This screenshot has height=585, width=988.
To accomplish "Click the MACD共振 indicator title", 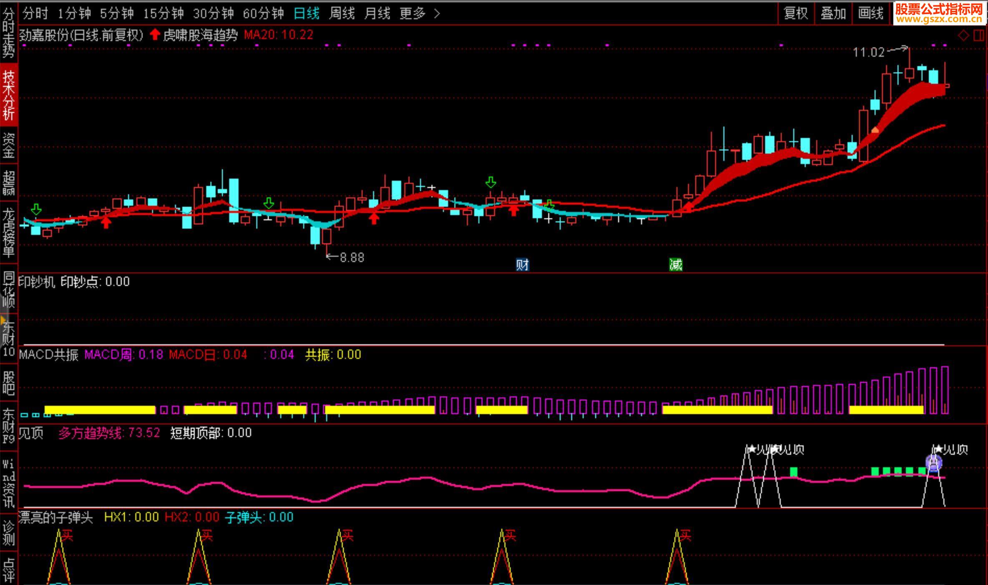I will (49, 355).
